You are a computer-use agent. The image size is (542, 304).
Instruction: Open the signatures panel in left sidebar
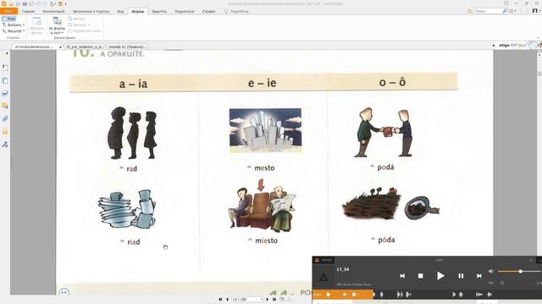pyautogui.click(x=5, y=144)
